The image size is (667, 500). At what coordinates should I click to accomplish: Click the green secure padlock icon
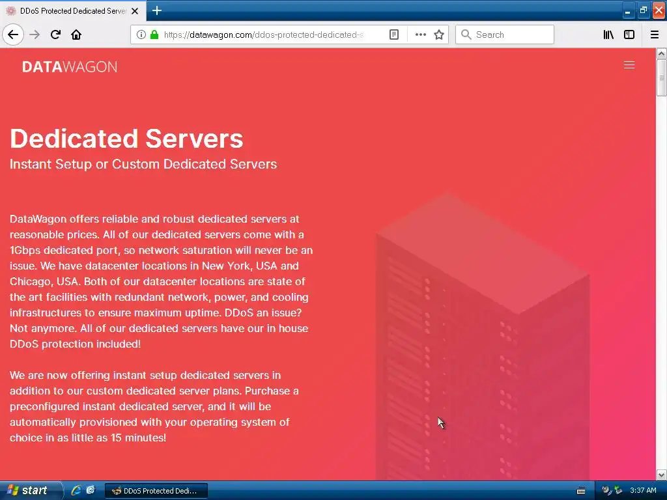154,35
